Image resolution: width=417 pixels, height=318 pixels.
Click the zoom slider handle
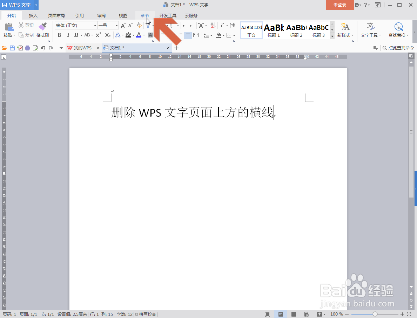coord(375,314)
